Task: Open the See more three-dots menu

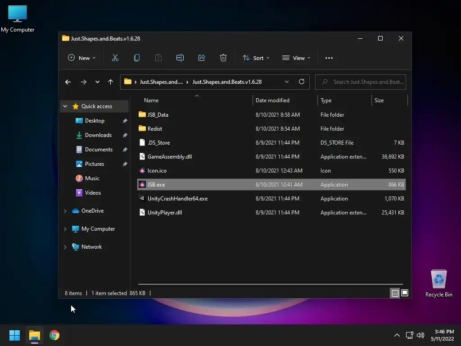Action: [x=329, y=58]
